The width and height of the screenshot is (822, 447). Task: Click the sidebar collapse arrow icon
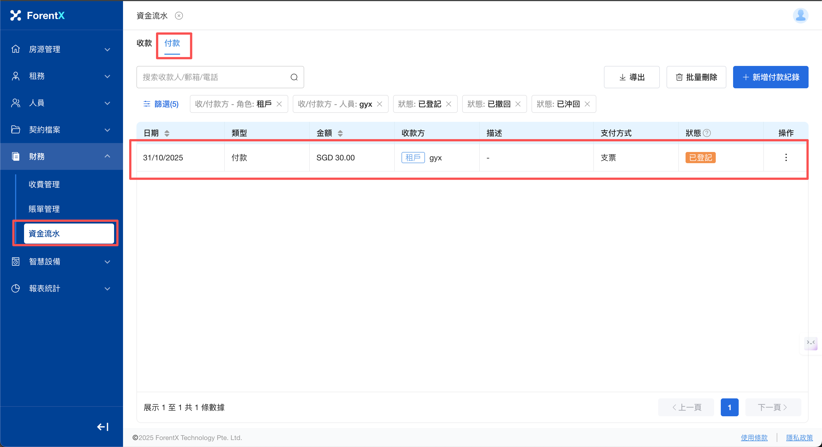103,427
